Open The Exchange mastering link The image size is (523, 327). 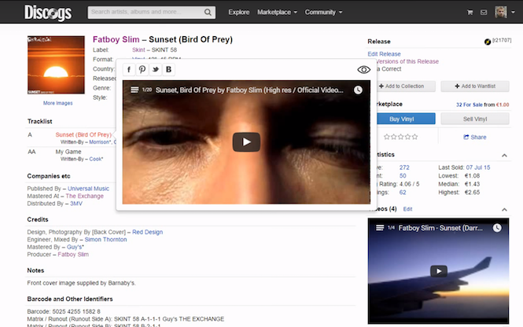pyautogui.click(x=84, y=196)
